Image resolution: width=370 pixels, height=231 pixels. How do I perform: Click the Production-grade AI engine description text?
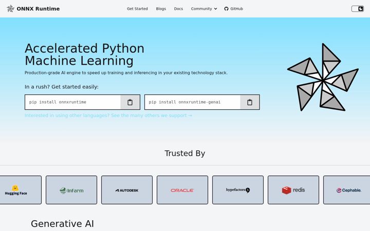click(x=126, y=73)
